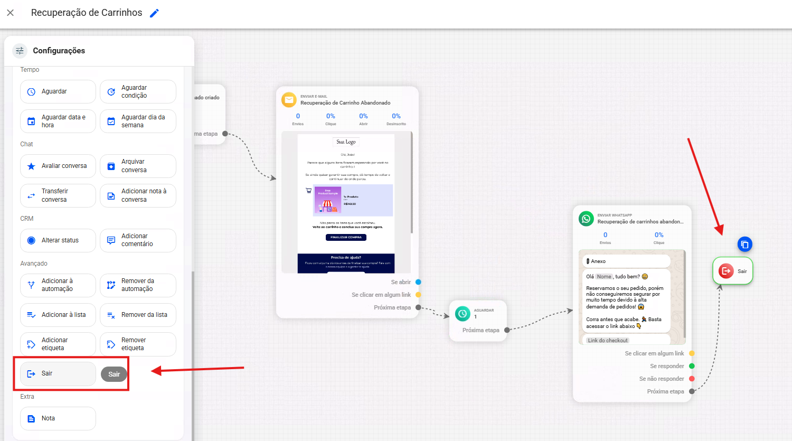
Task: Add a Nota from the Extra section
Action: click(x=58, y=418)
